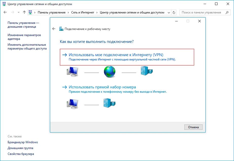The image size is (234, 161).
Task: Click the globe icon in the VPN diagram
Action: tap(110, 72)
